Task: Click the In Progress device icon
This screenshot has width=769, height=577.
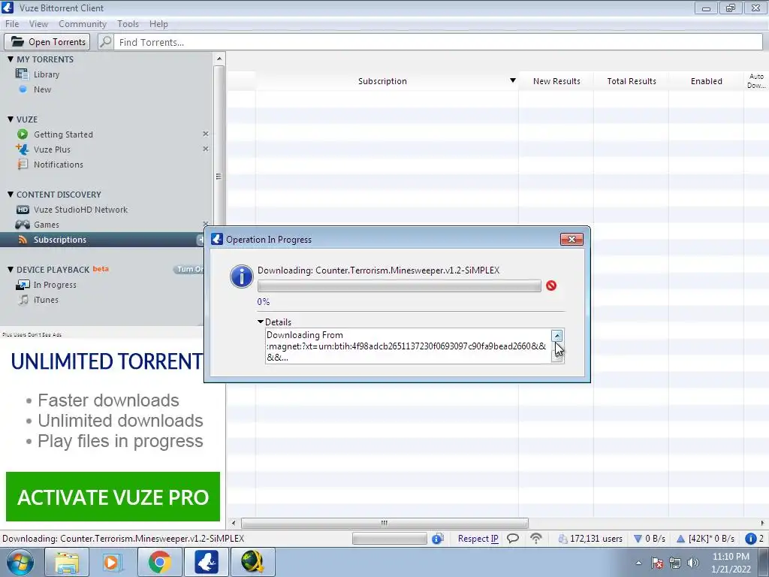Action: [x=23, y=285]
